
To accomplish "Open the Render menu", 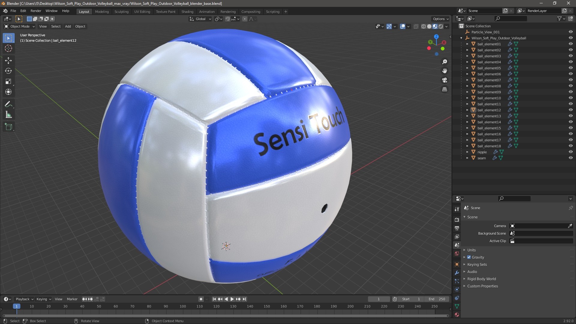I will click(x=36, y=11).
